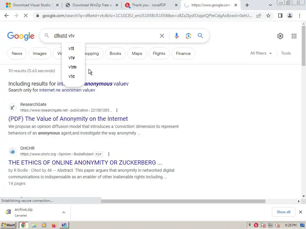Image resolution: width=306 pixels, height=229 pixels.
Task: Search only for internet ne anonimen valuev
Action: pyautogui.click(x=67, y=90)
